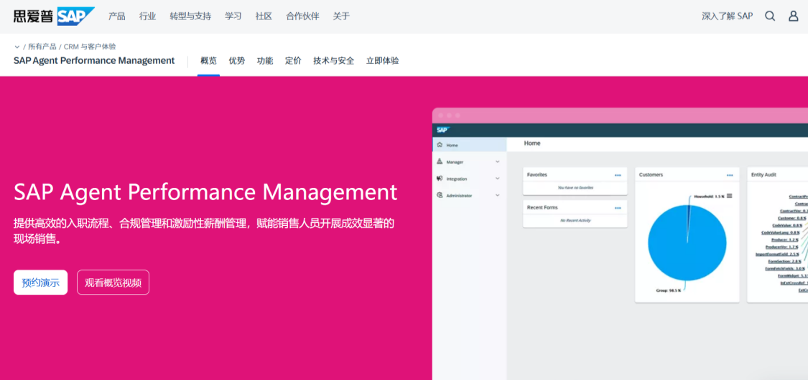Click the Manager icon in dashboard sidebar
Image resolution: width=808 pixels, height=380 pixels.
click(440, 161)
